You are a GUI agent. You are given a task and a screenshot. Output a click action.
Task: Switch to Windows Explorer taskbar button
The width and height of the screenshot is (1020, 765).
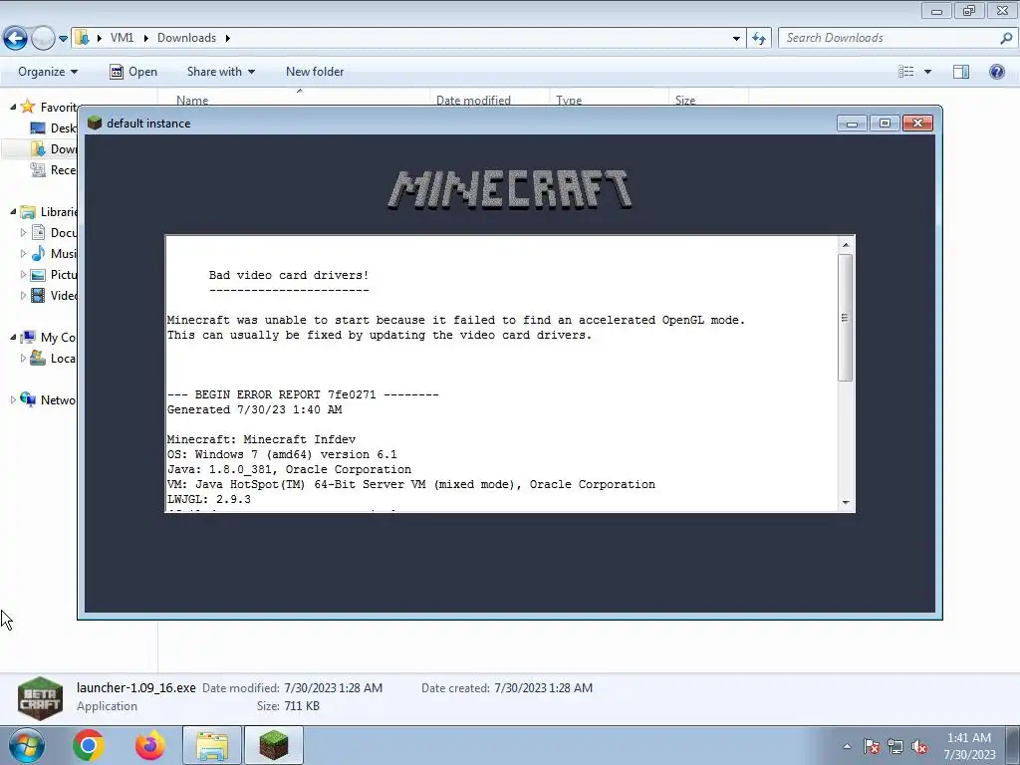coord(212,745)
